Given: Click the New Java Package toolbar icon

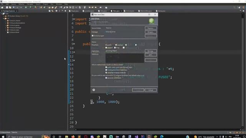Looking at the screenshot, I should tap(41, 7).
